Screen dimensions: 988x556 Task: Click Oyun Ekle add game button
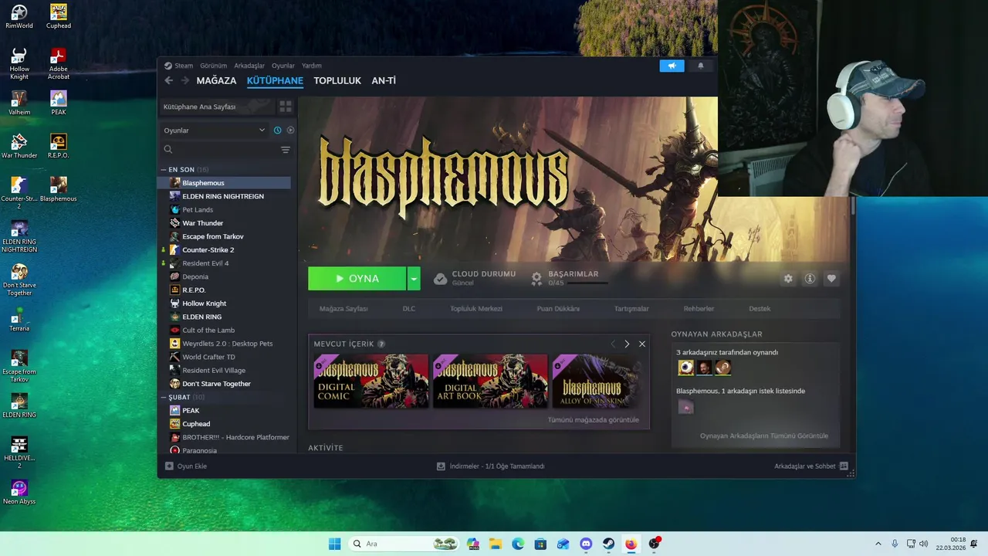click(x=186, y=466)
